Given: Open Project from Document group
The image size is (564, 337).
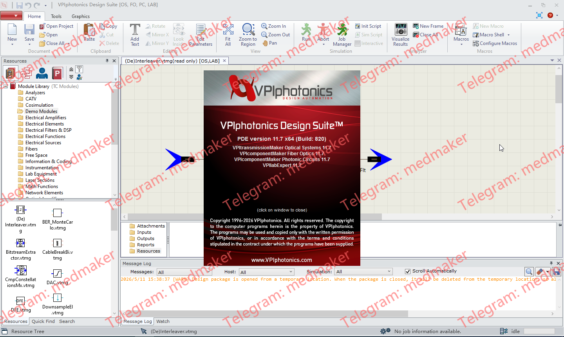Looking at the screenshot, I should click(x=56, y=26).
